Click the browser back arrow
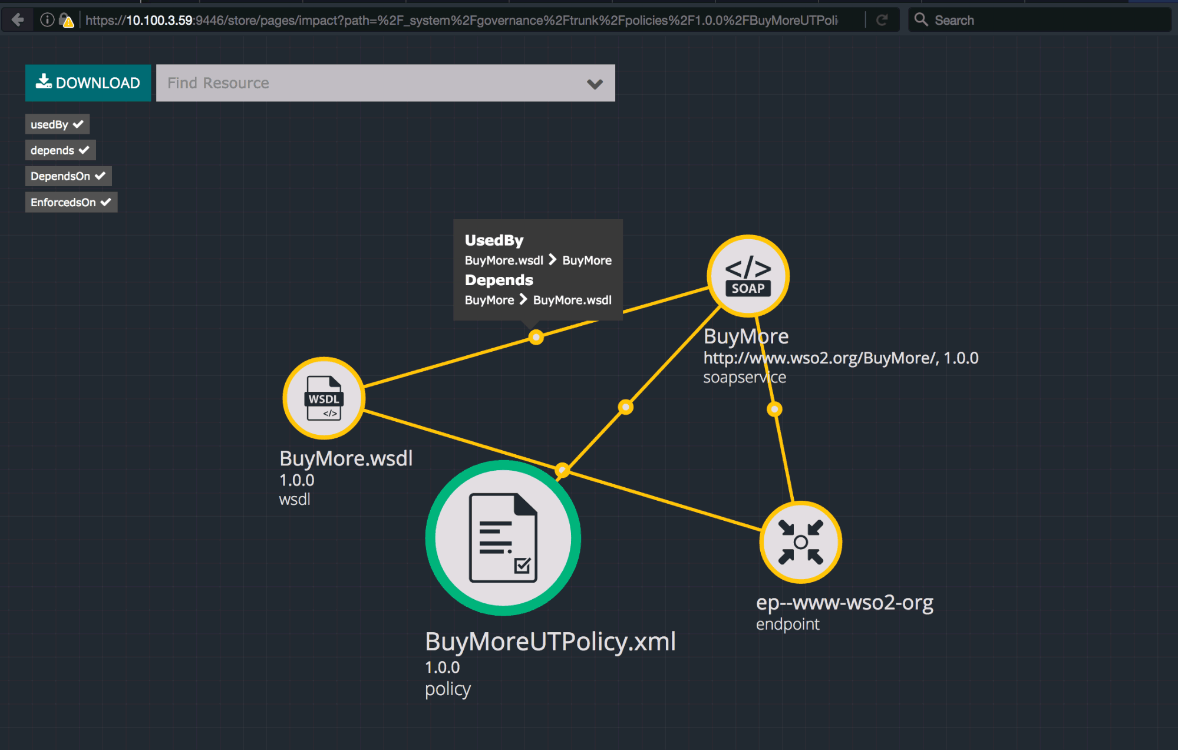Screen dimensions: 1178x750 (18, 20)
